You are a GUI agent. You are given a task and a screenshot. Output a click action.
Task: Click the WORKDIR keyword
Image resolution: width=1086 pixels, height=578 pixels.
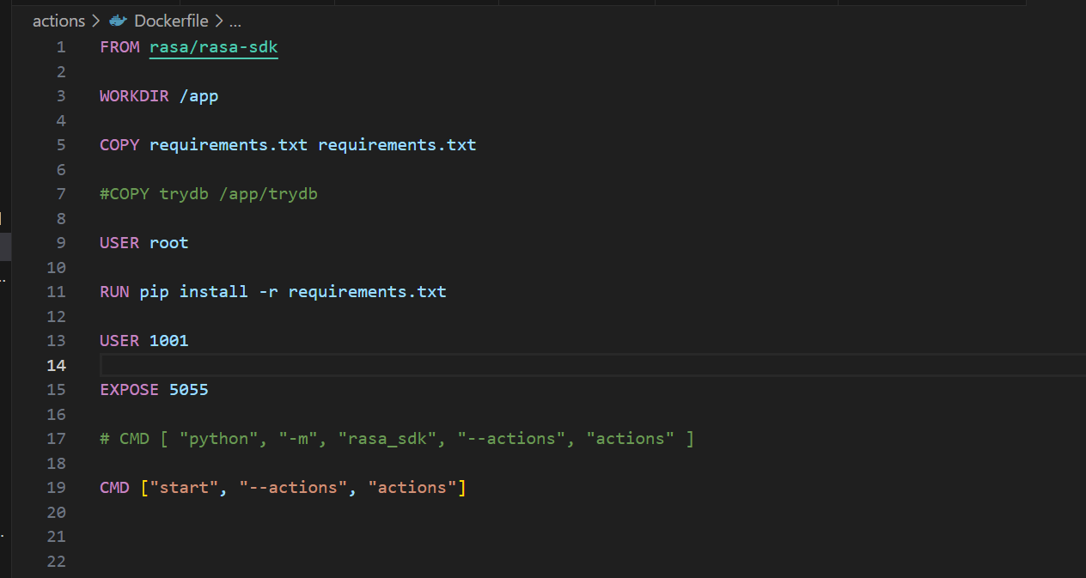[134, 96]
